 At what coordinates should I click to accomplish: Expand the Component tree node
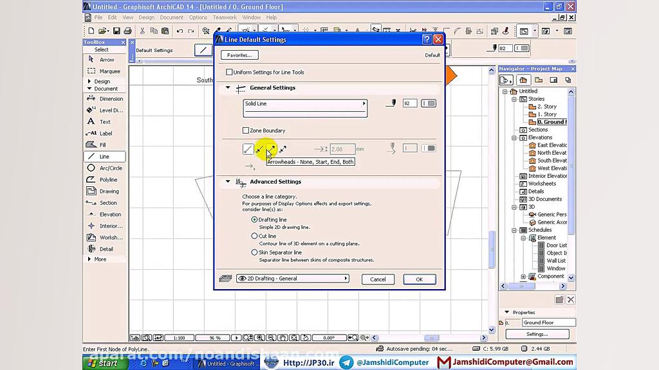pos(523,276)
